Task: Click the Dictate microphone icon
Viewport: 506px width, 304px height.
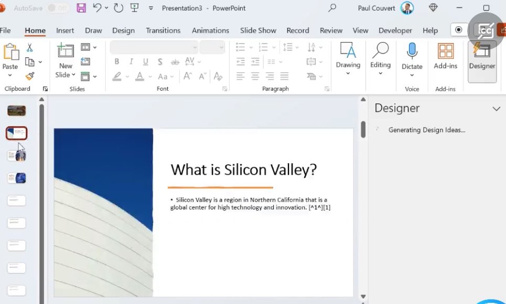Action: pyautogui.click(x=412, y=51)
